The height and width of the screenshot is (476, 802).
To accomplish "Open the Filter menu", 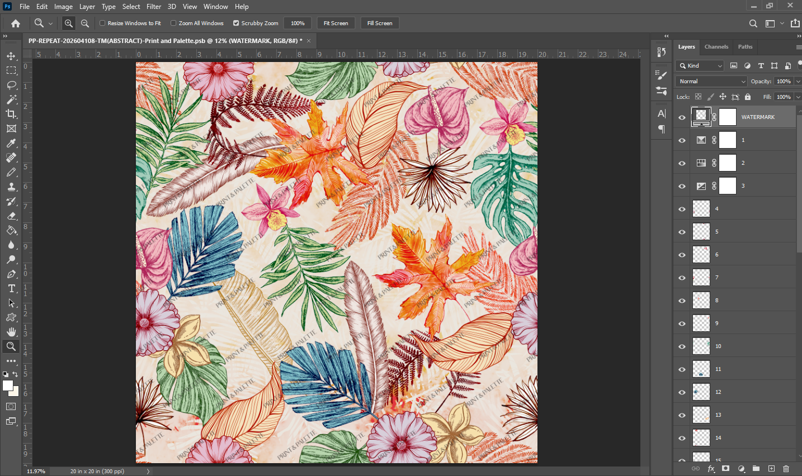I will 154,7.
